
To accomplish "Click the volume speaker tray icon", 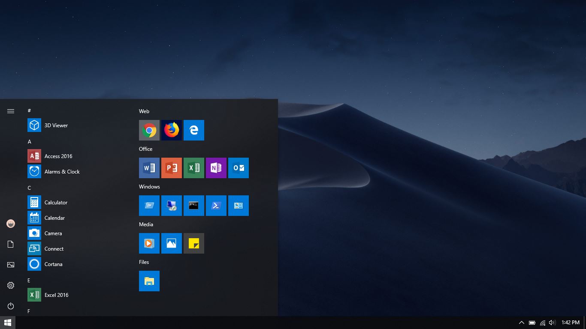I will [552, 323].
